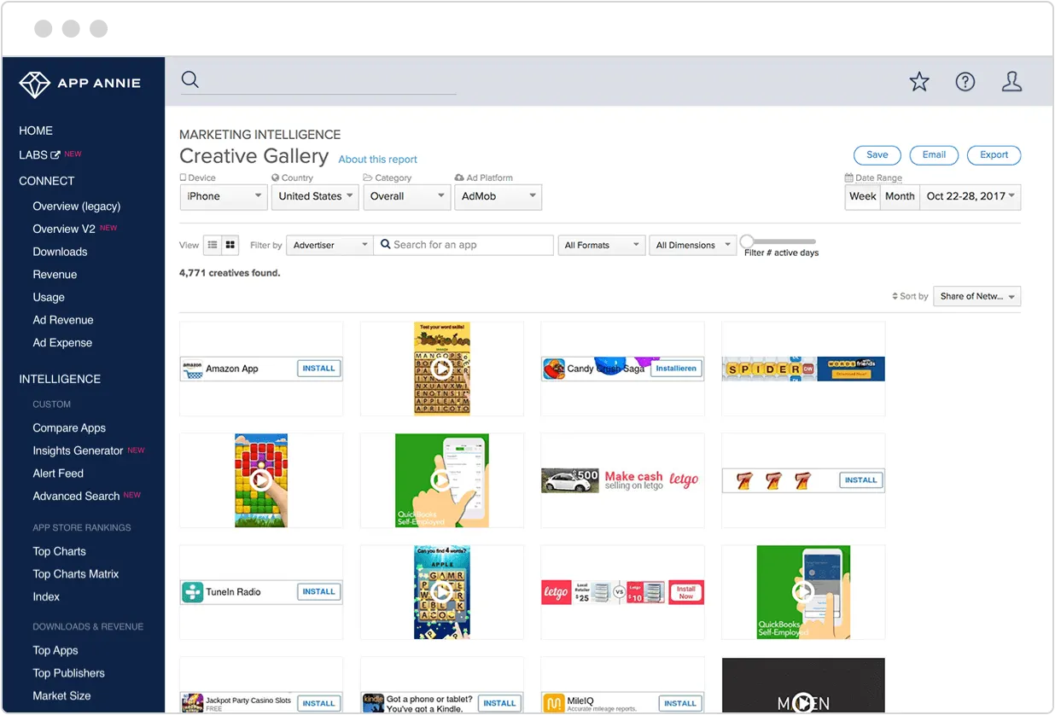The image size is (1055, 715).
Task: Open the letgo Make cash banner creative
Action: (622, 480)
